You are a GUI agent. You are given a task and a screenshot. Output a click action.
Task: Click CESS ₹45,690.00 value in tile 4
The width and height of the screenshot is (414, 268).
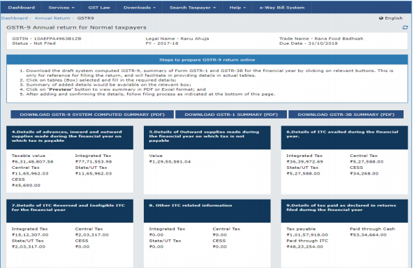[x=26, y=186]
